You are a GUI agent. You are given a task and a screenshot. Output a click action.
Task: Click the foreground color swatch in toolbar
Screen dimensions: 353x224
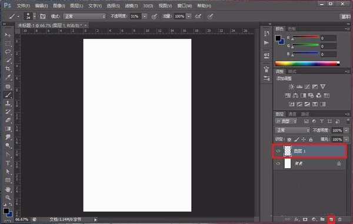point(6,211)
